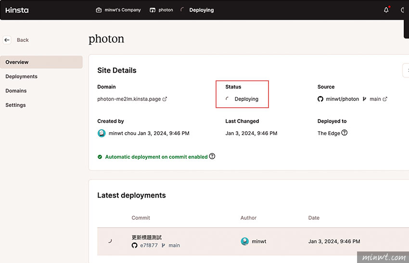Click the Latest deployments heading
This screenshot has height=263, width=409.
click(131, 195)
